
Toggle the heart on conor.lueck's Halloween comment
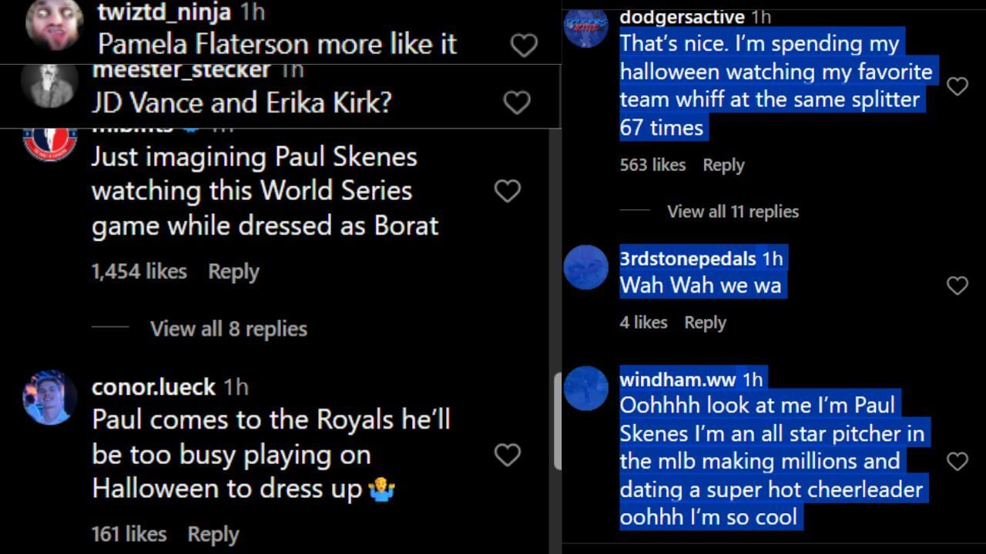[508, 455]
